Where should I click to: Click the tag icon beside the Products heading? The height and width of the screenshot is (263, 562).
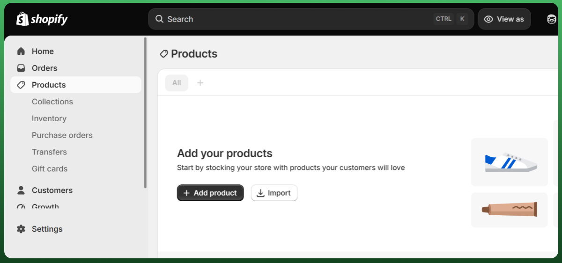[x=164, y=54]
